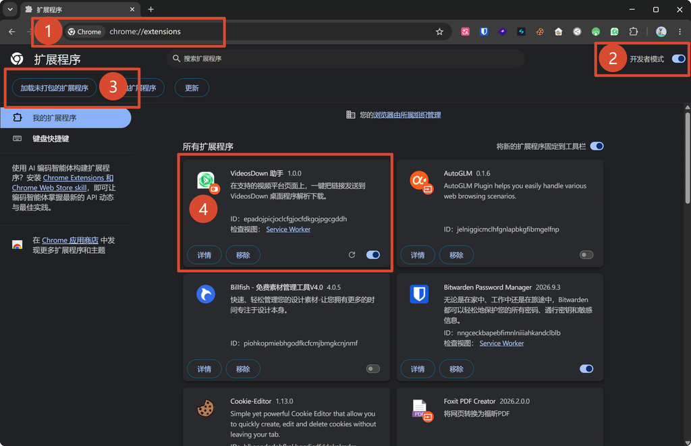This screenshot has height=446, width=691.
Task: Open Cookie-Editor cookie icon in toolbar
Action: pyautogui.click(x=540, y=32)
